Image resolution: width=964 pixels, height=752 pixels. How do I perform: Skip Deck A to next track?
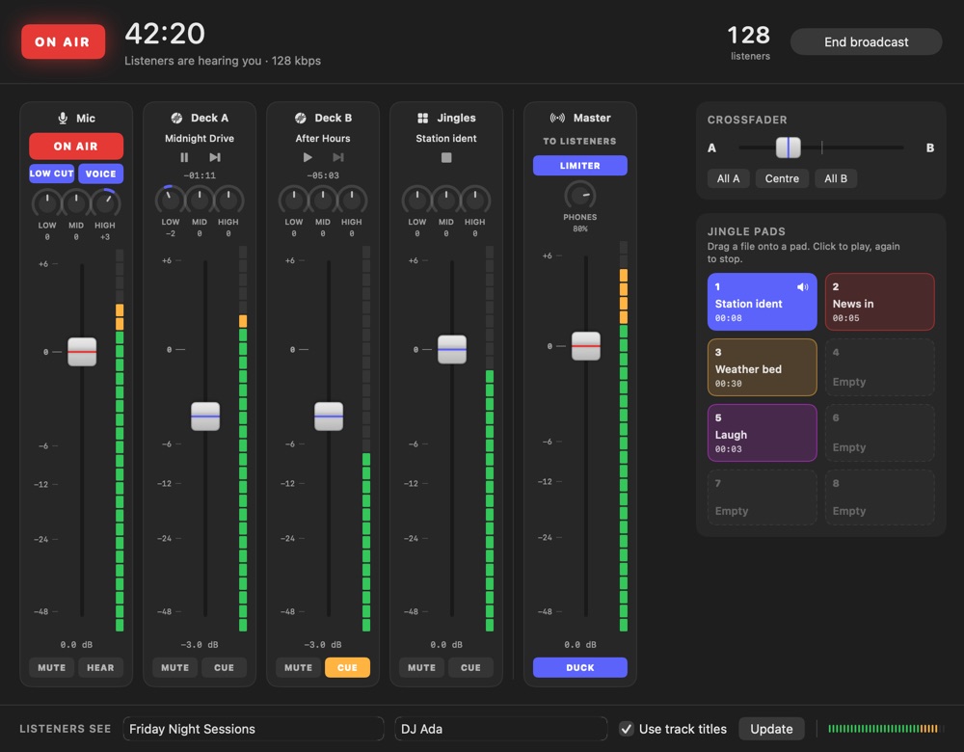pyautogui.click(x=215, y=157)
